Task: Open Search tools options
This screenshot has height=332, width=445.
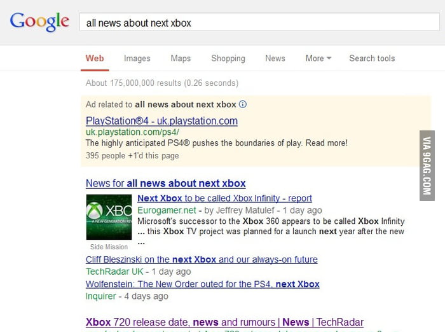Action: coord(371,59)
